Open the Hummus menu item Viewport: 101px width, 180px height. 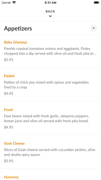pyautogui.click(x=11, y=177)
